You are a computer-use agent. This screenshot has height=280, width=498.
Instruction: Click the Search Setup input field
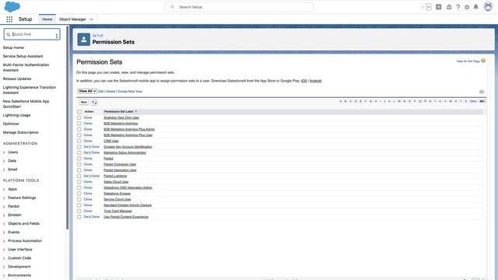[239, 7]
